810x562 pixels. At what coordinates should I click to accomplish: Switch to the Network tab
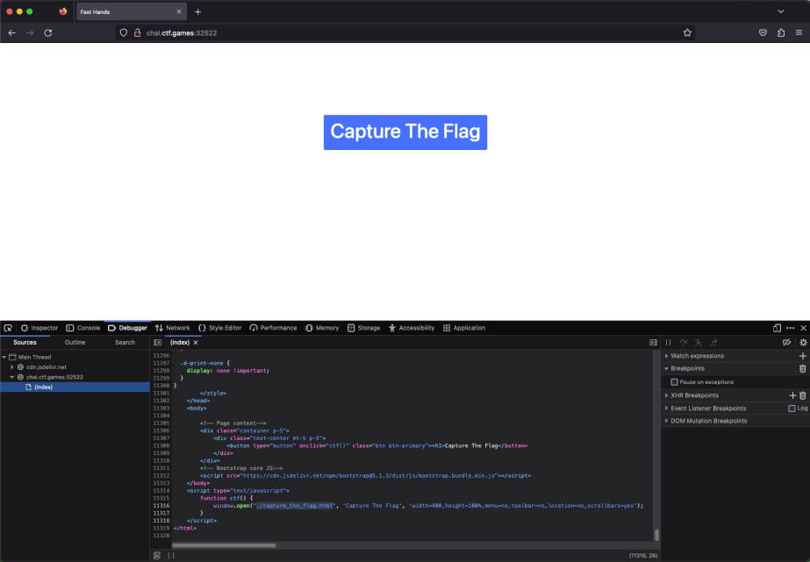[173, 328]
